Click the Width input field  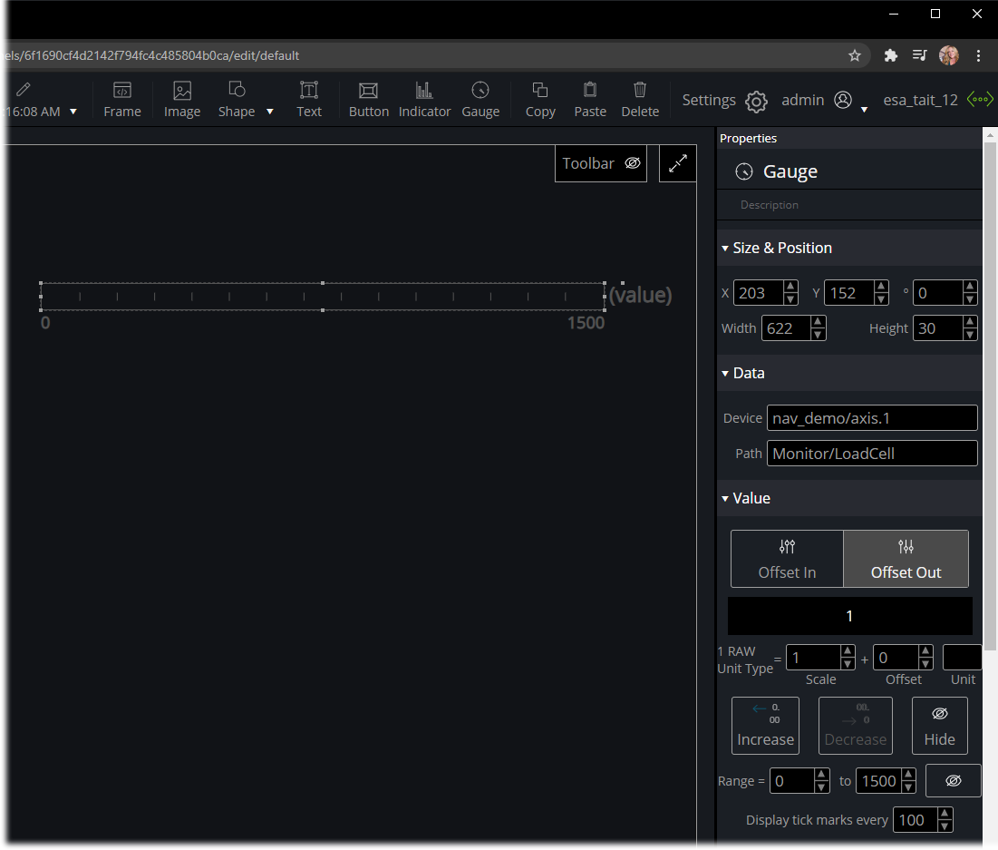(787, 328)
